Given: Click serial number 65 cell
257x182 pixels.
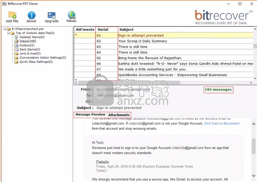Looking at the screenshot, I should pos(107,58).
